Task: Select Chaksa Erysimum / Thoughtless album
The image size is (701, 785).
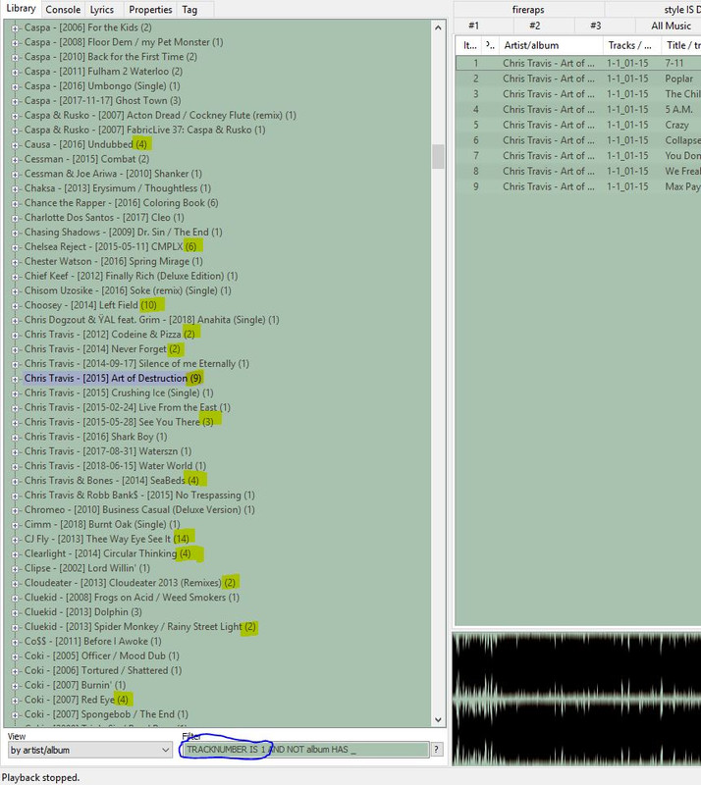Action: [x=118, y=188]
